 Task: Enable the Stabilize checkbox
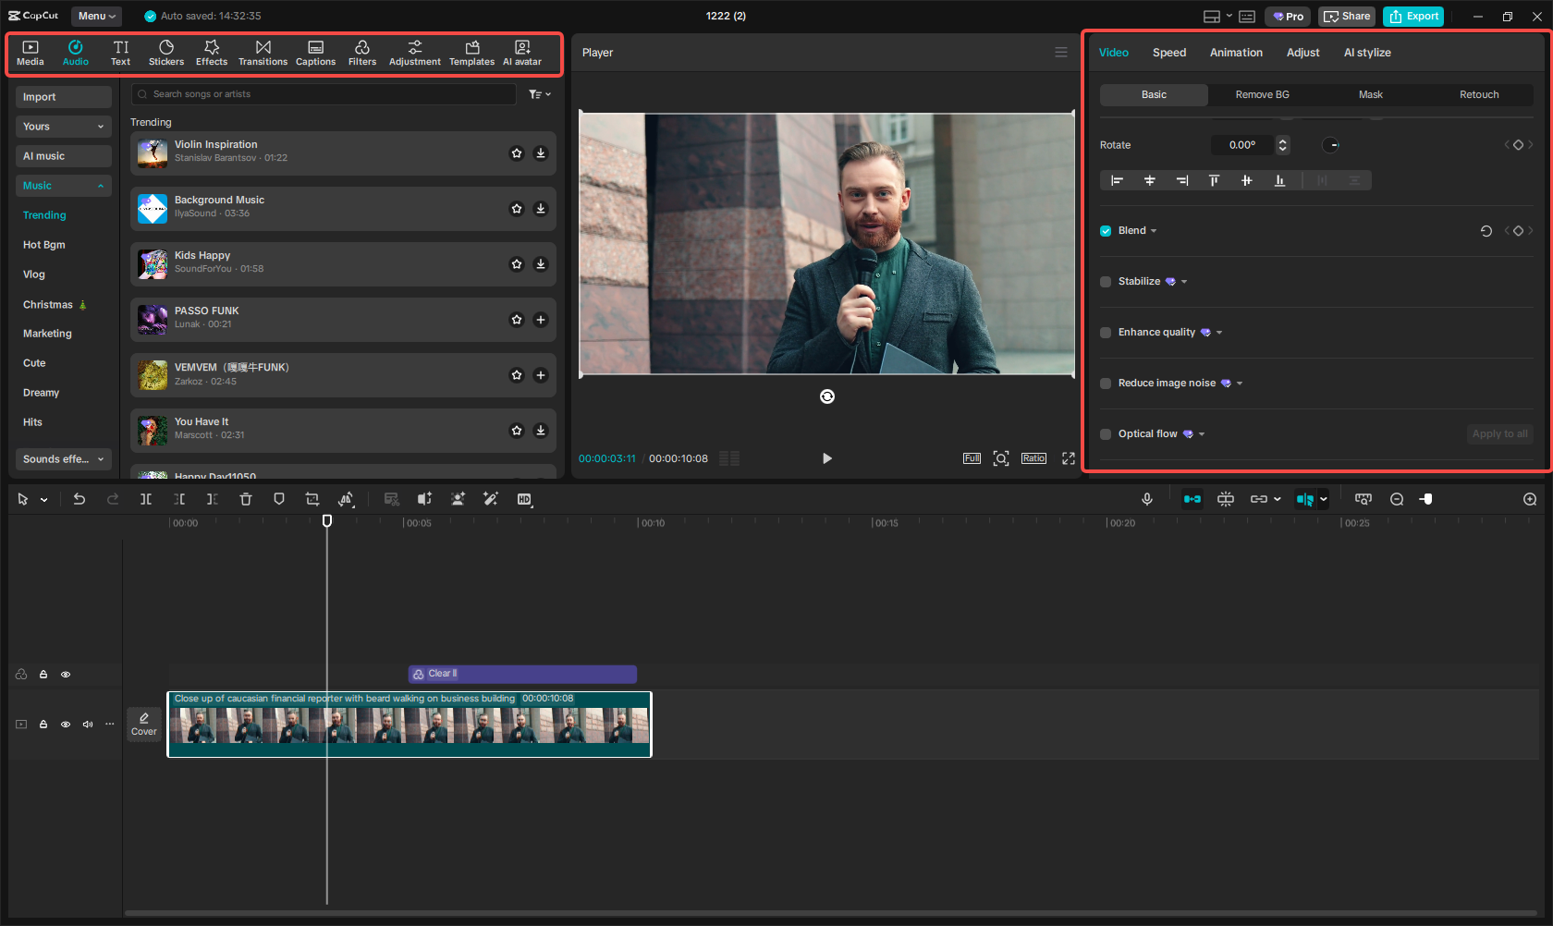click(1106, 281)
